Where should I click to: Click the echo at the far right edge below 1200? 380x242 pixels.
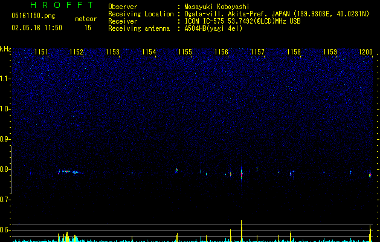click(x=370, y=174)
